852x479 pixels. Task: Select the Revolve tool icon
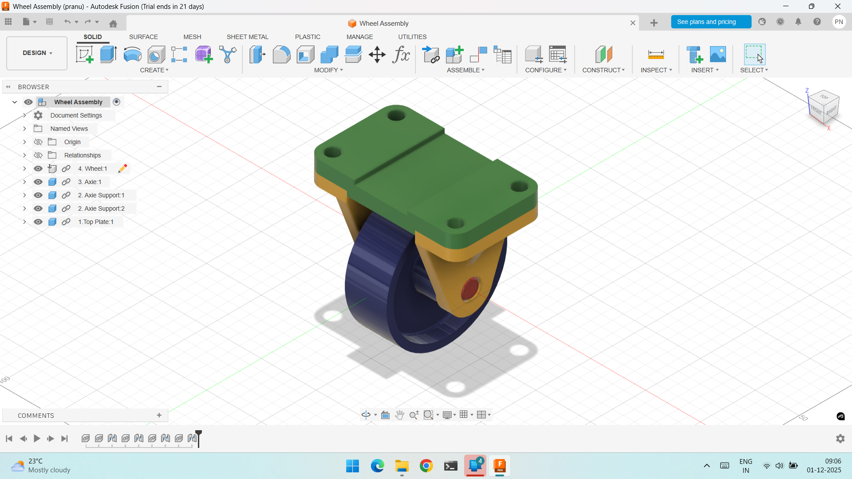tap(132, 55)
